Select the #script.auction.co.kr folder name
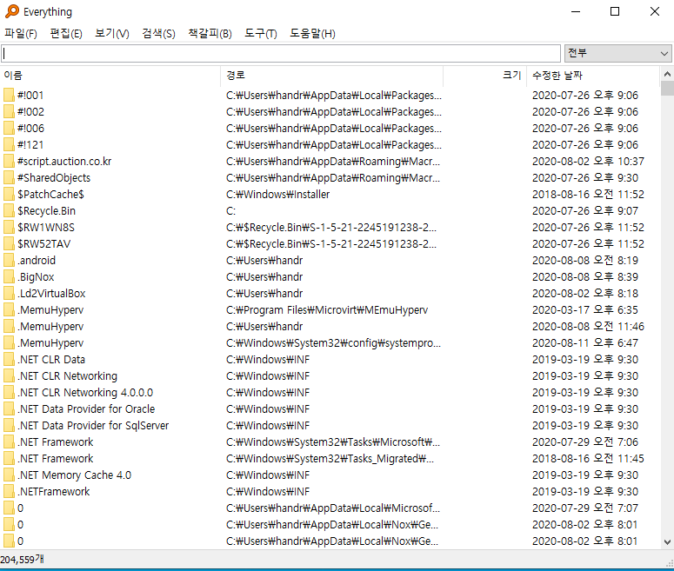The image size is (674, 571). tap(64, 161)
